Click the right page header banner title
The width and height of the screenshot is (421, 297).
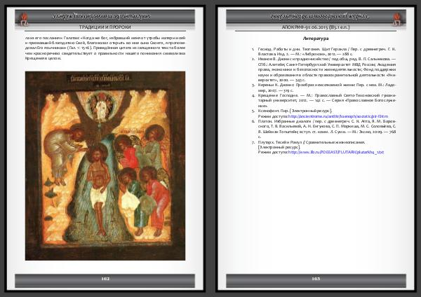(316, 15)
